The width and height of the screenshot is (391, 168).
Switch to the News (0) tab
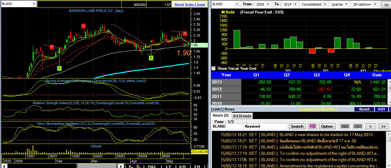tap(220, 115)
